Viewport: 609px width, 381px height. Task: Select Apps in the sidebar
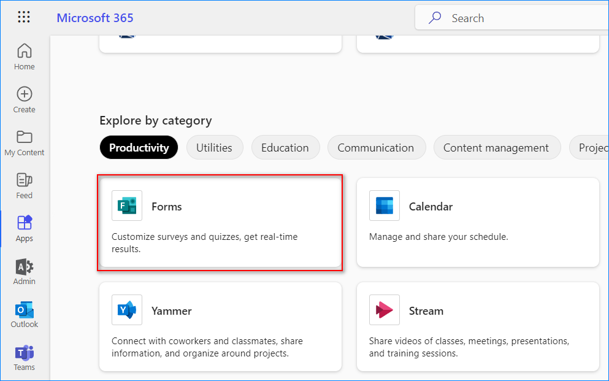pyautogui.click(x=24, y=229)
